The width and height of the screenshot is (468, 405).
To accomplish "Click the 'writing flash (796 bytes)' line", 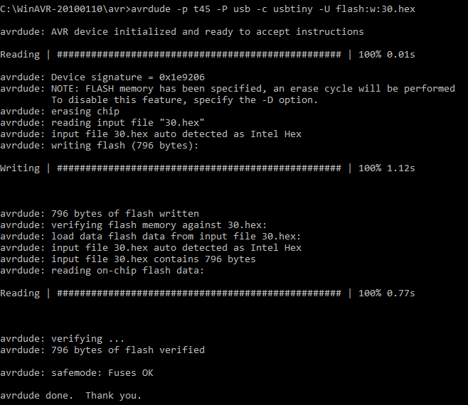I will coord(99,146).
